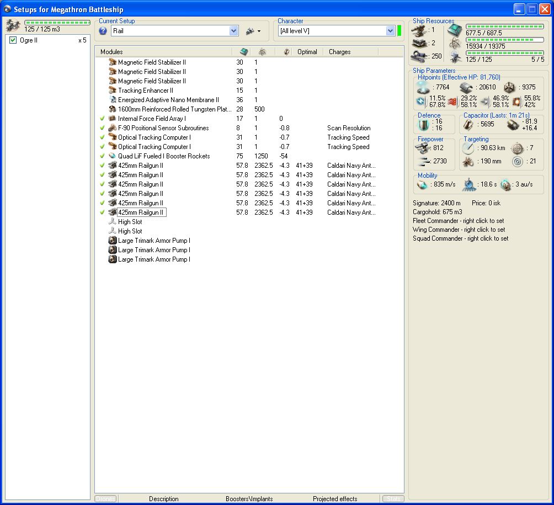Select Tracking Enhancer II module icon
This screenshot has height=505, width=554.
click(x=113, y=90)
